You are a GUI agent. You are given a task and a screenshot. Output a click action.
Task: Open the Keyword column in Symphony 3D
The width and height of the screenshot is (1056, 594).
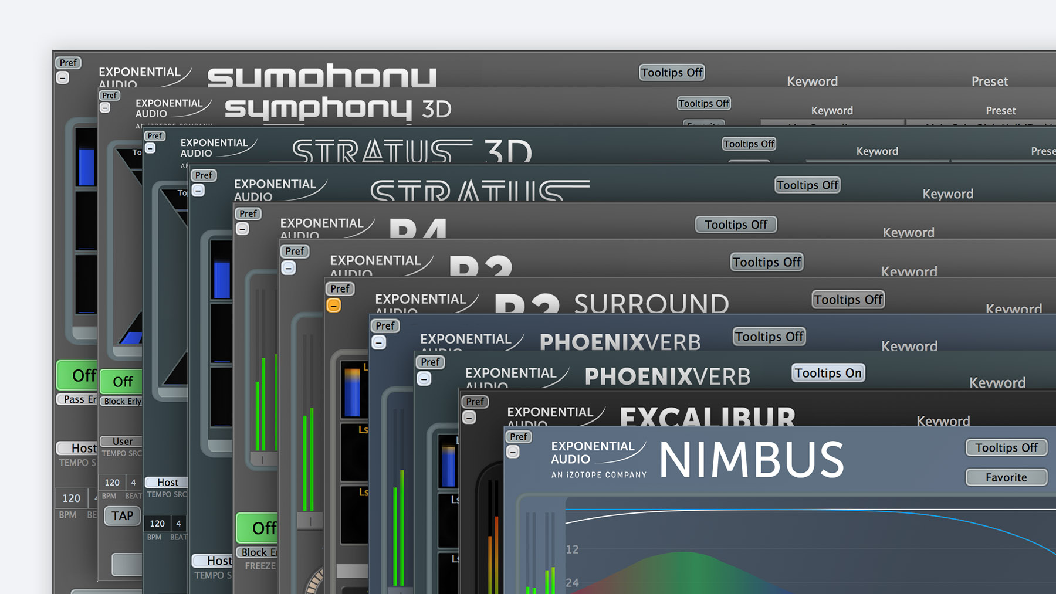coord(831,111)
